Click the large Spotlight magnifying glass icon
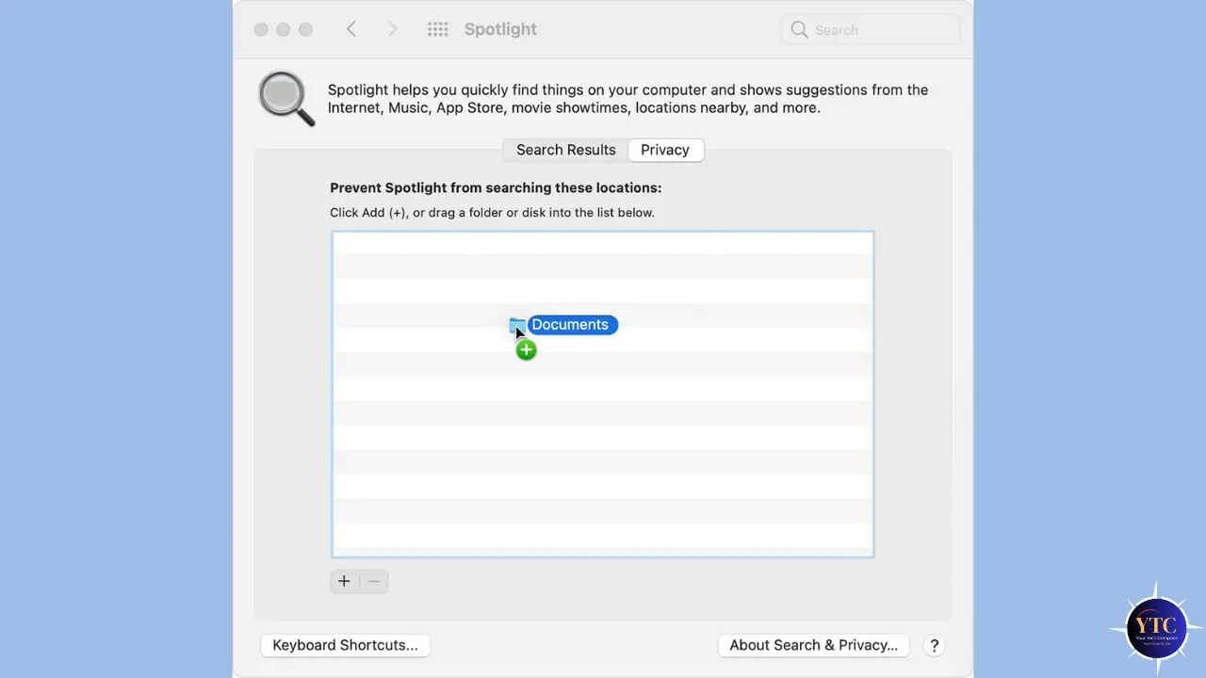This screenshot has width=1206, height=678. tap(286, 99)
